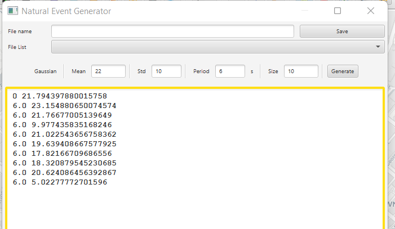This screenshot has width=395, height=229.
Task: Open the File List dropdown arrow
Action: coord(378,47)
